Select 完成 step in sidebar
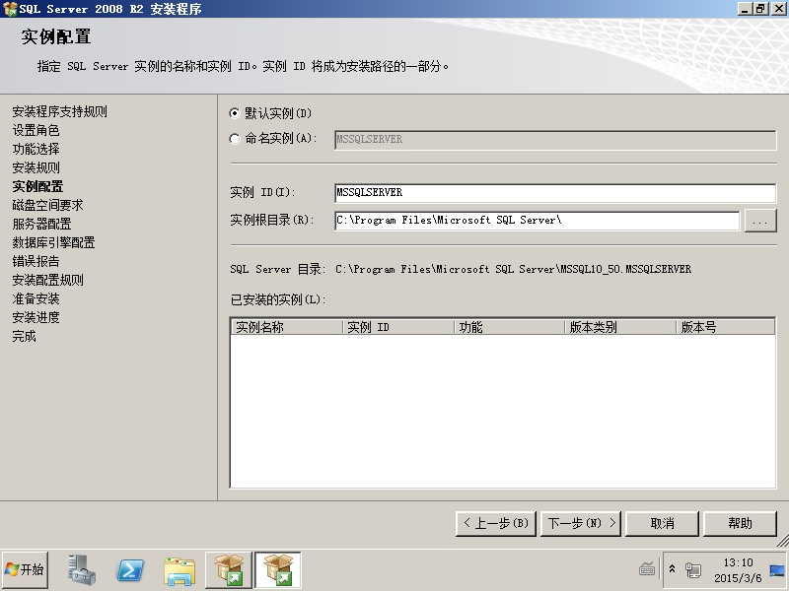The width and height of the screenshot is (789, 591). point(24,336)
